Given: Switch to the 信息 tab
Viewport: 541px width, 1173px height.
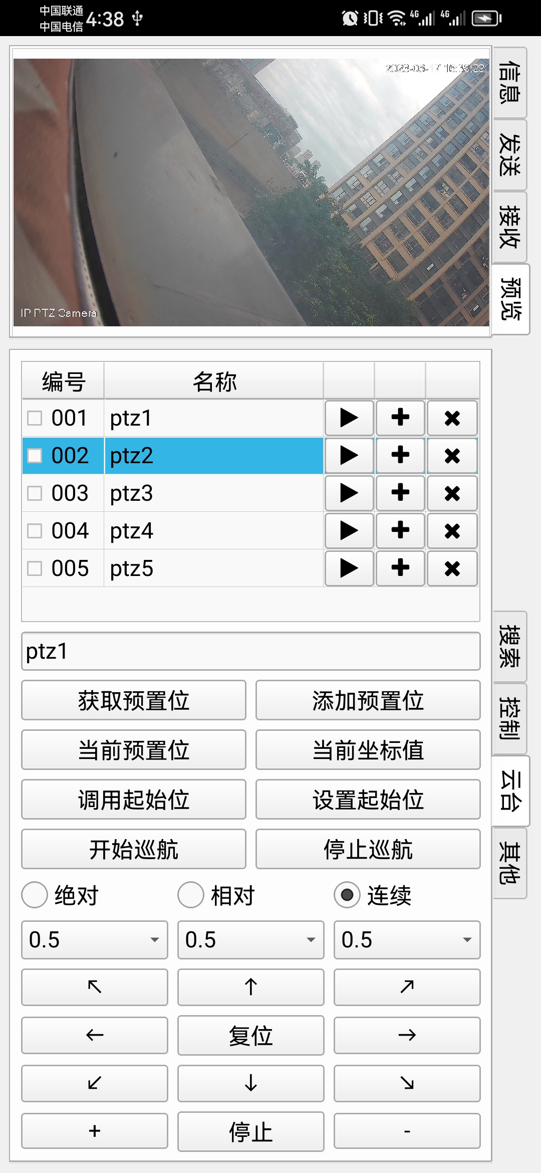Looking at the screenshot, I should [510, 83].
